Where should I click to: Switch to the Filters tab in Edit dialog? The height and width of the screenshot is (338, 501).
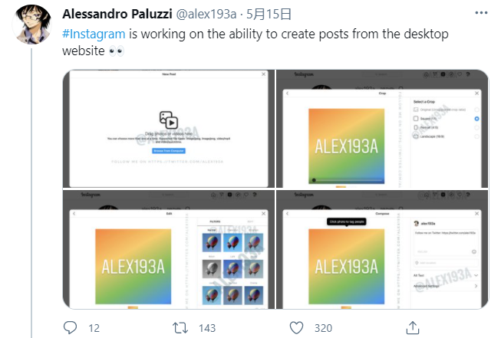pyautogui.click(x=215, y=222)
